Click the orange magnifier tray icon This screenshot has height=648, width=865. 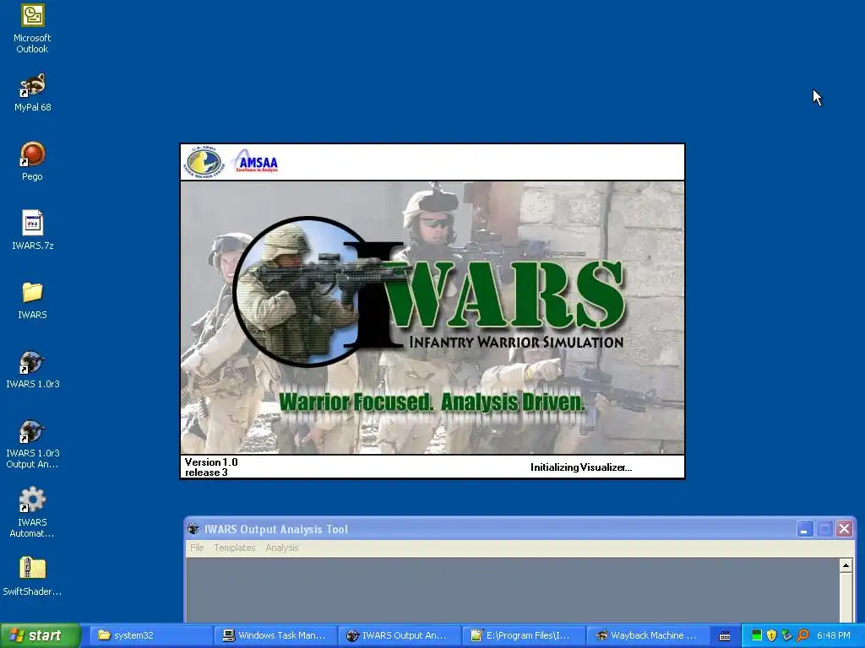(x=802, y=635)
